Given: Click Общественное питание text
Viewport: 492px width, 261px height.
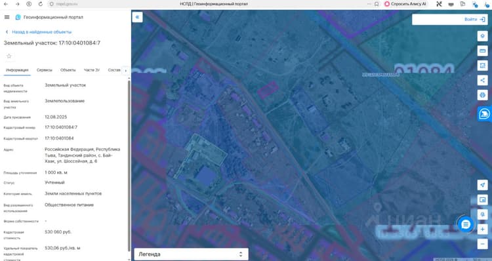Looking at the screenshot, I should (69, 205).
